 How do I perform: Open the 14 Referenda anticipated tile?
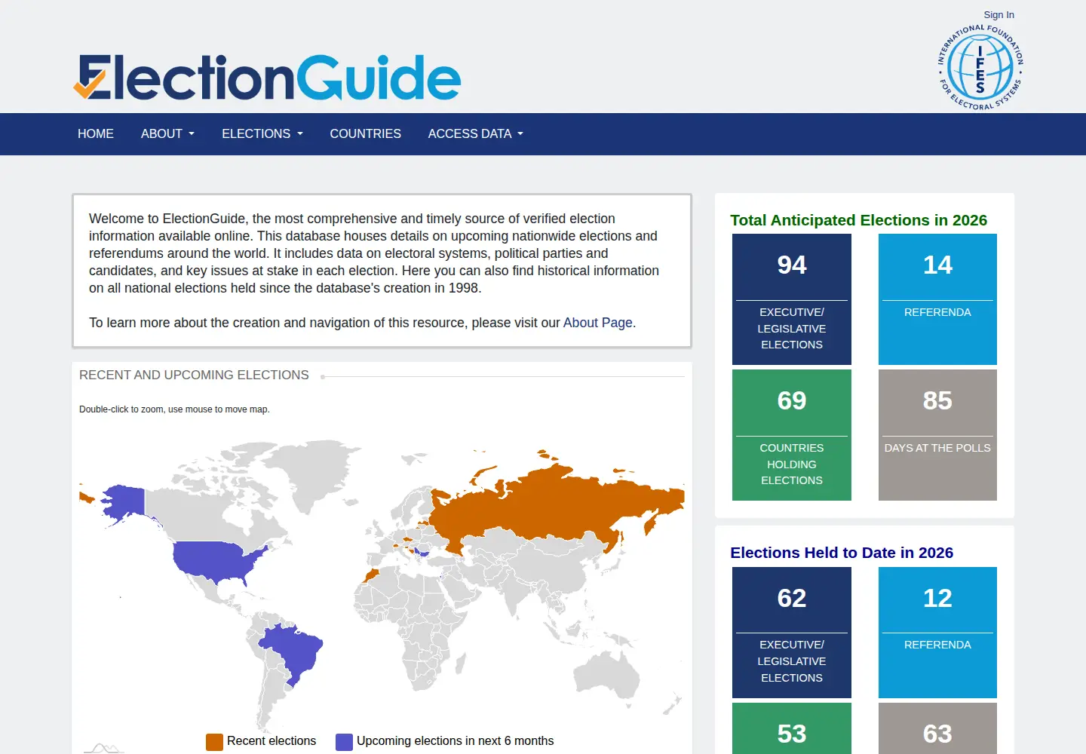point(937,299)
